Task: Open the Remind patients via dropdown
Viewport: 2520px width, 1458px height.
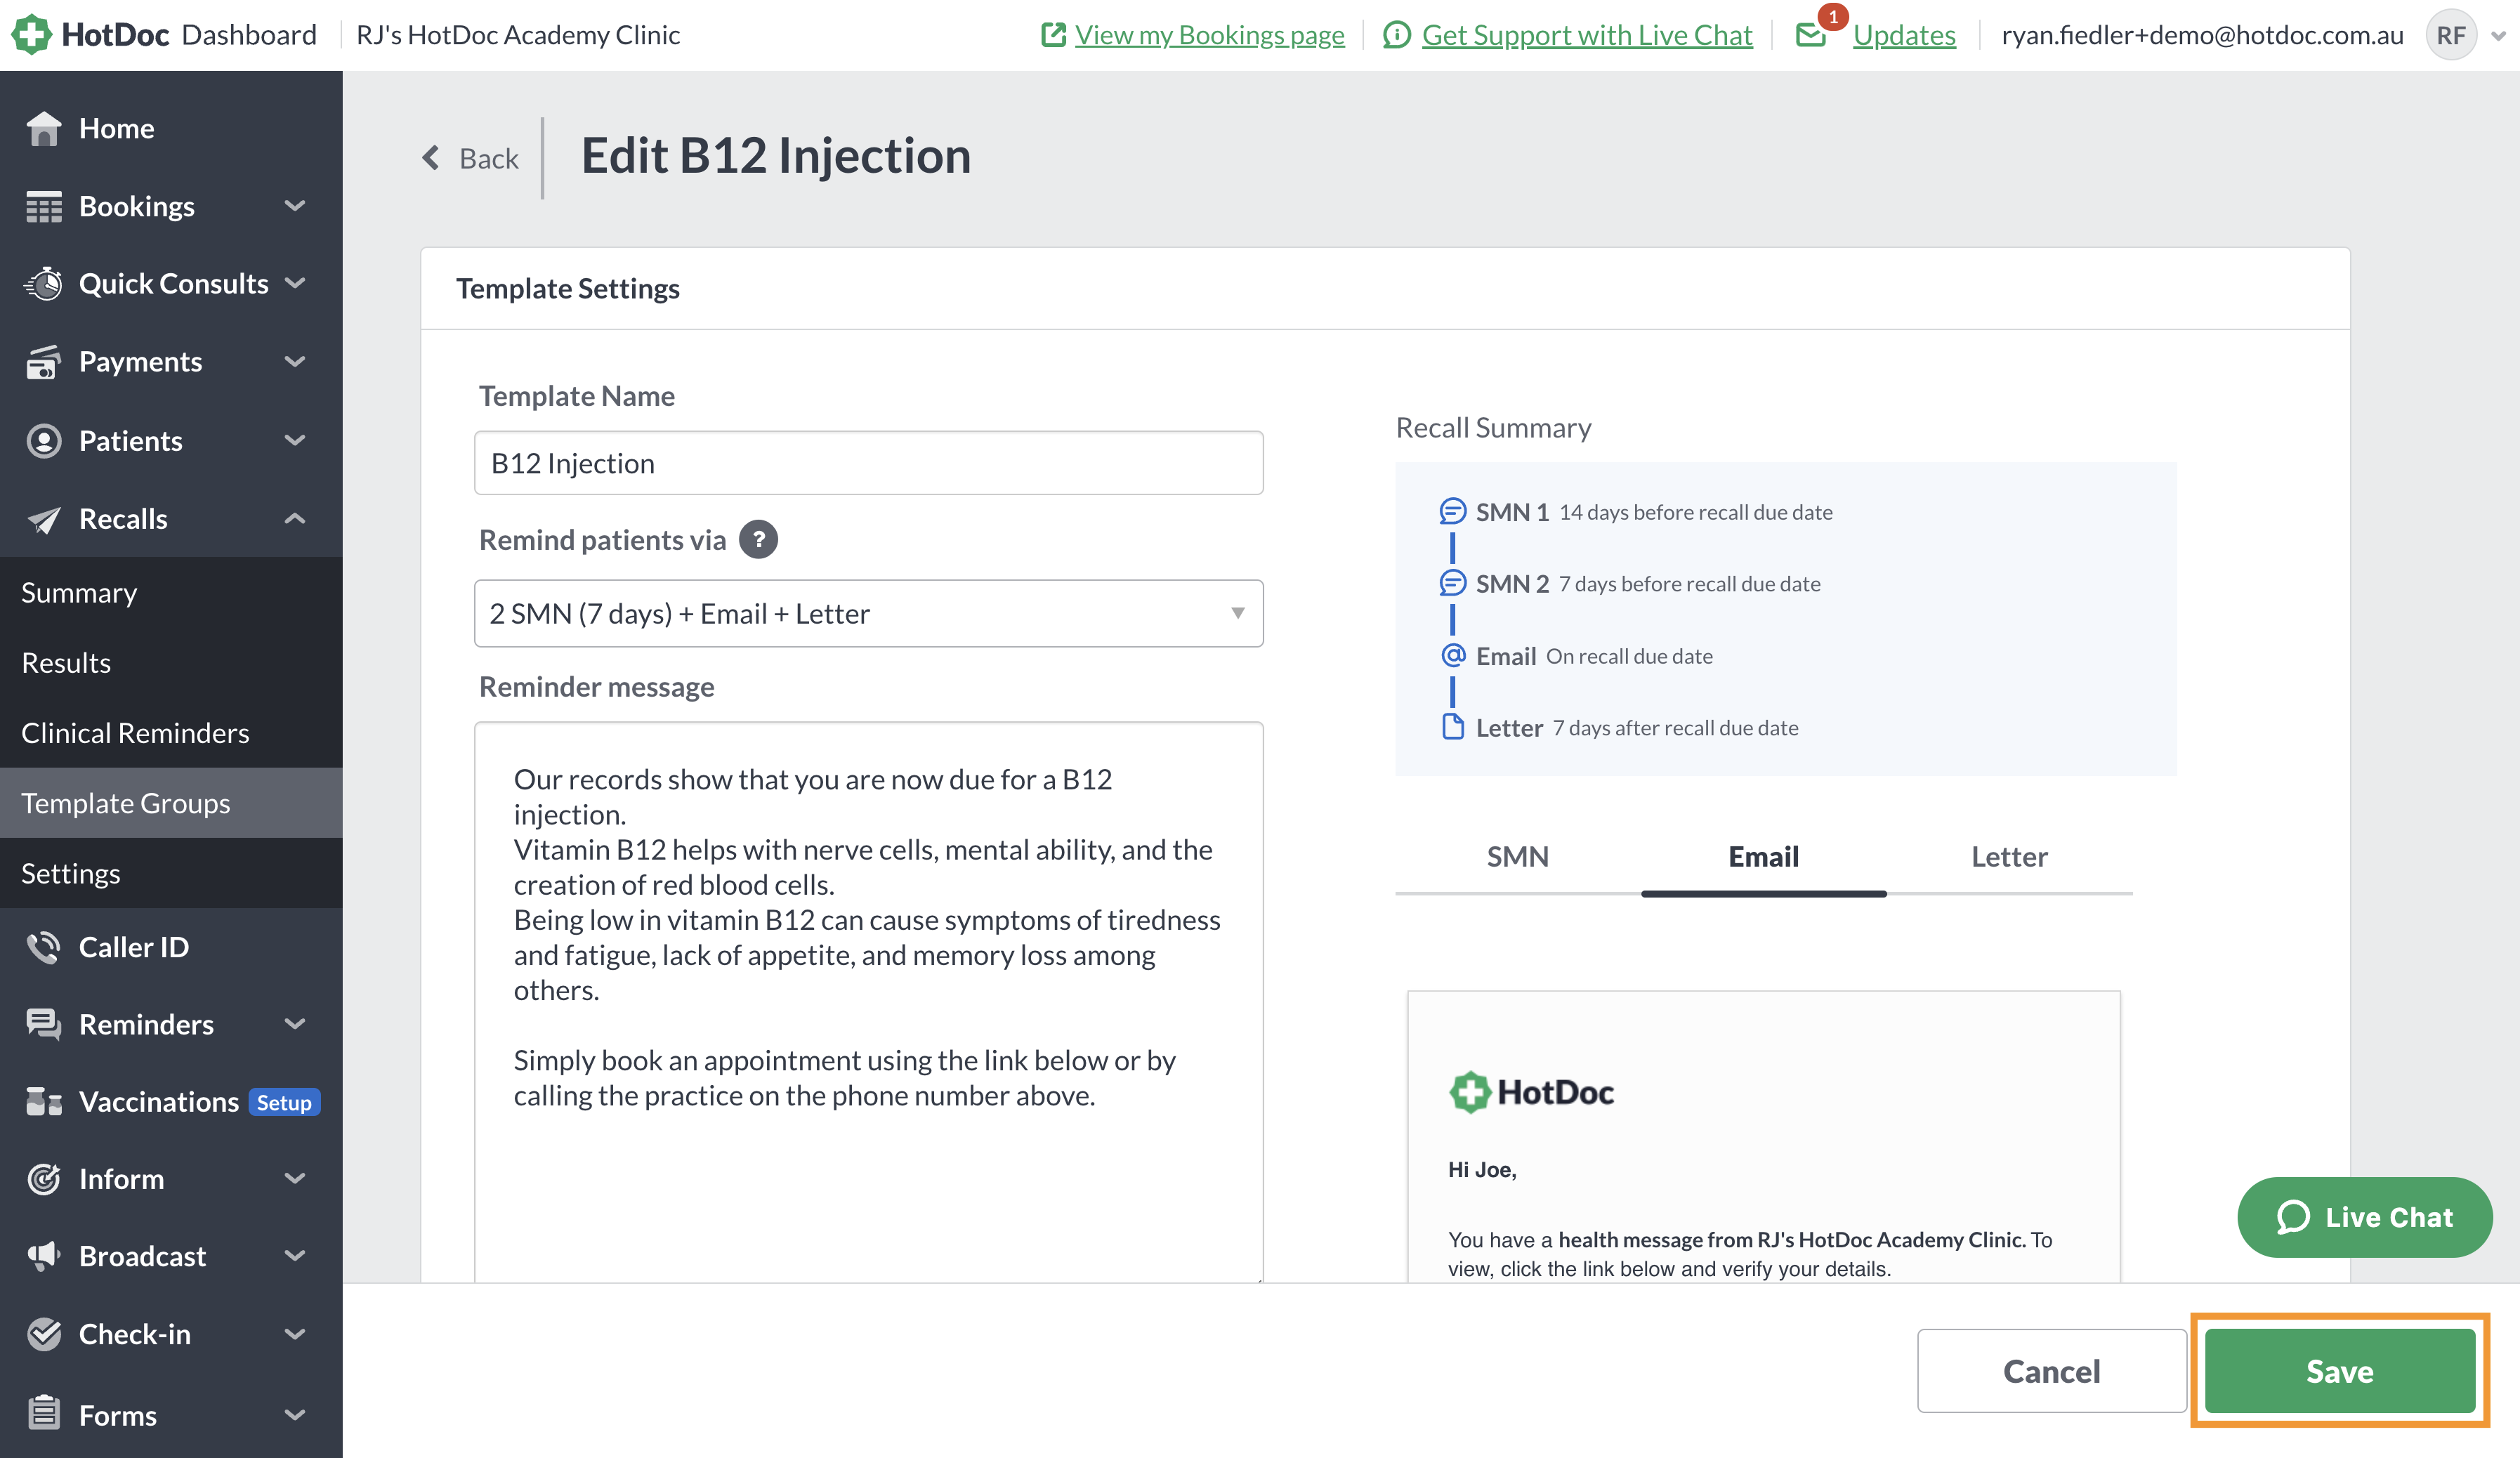Action: point(868,613)
